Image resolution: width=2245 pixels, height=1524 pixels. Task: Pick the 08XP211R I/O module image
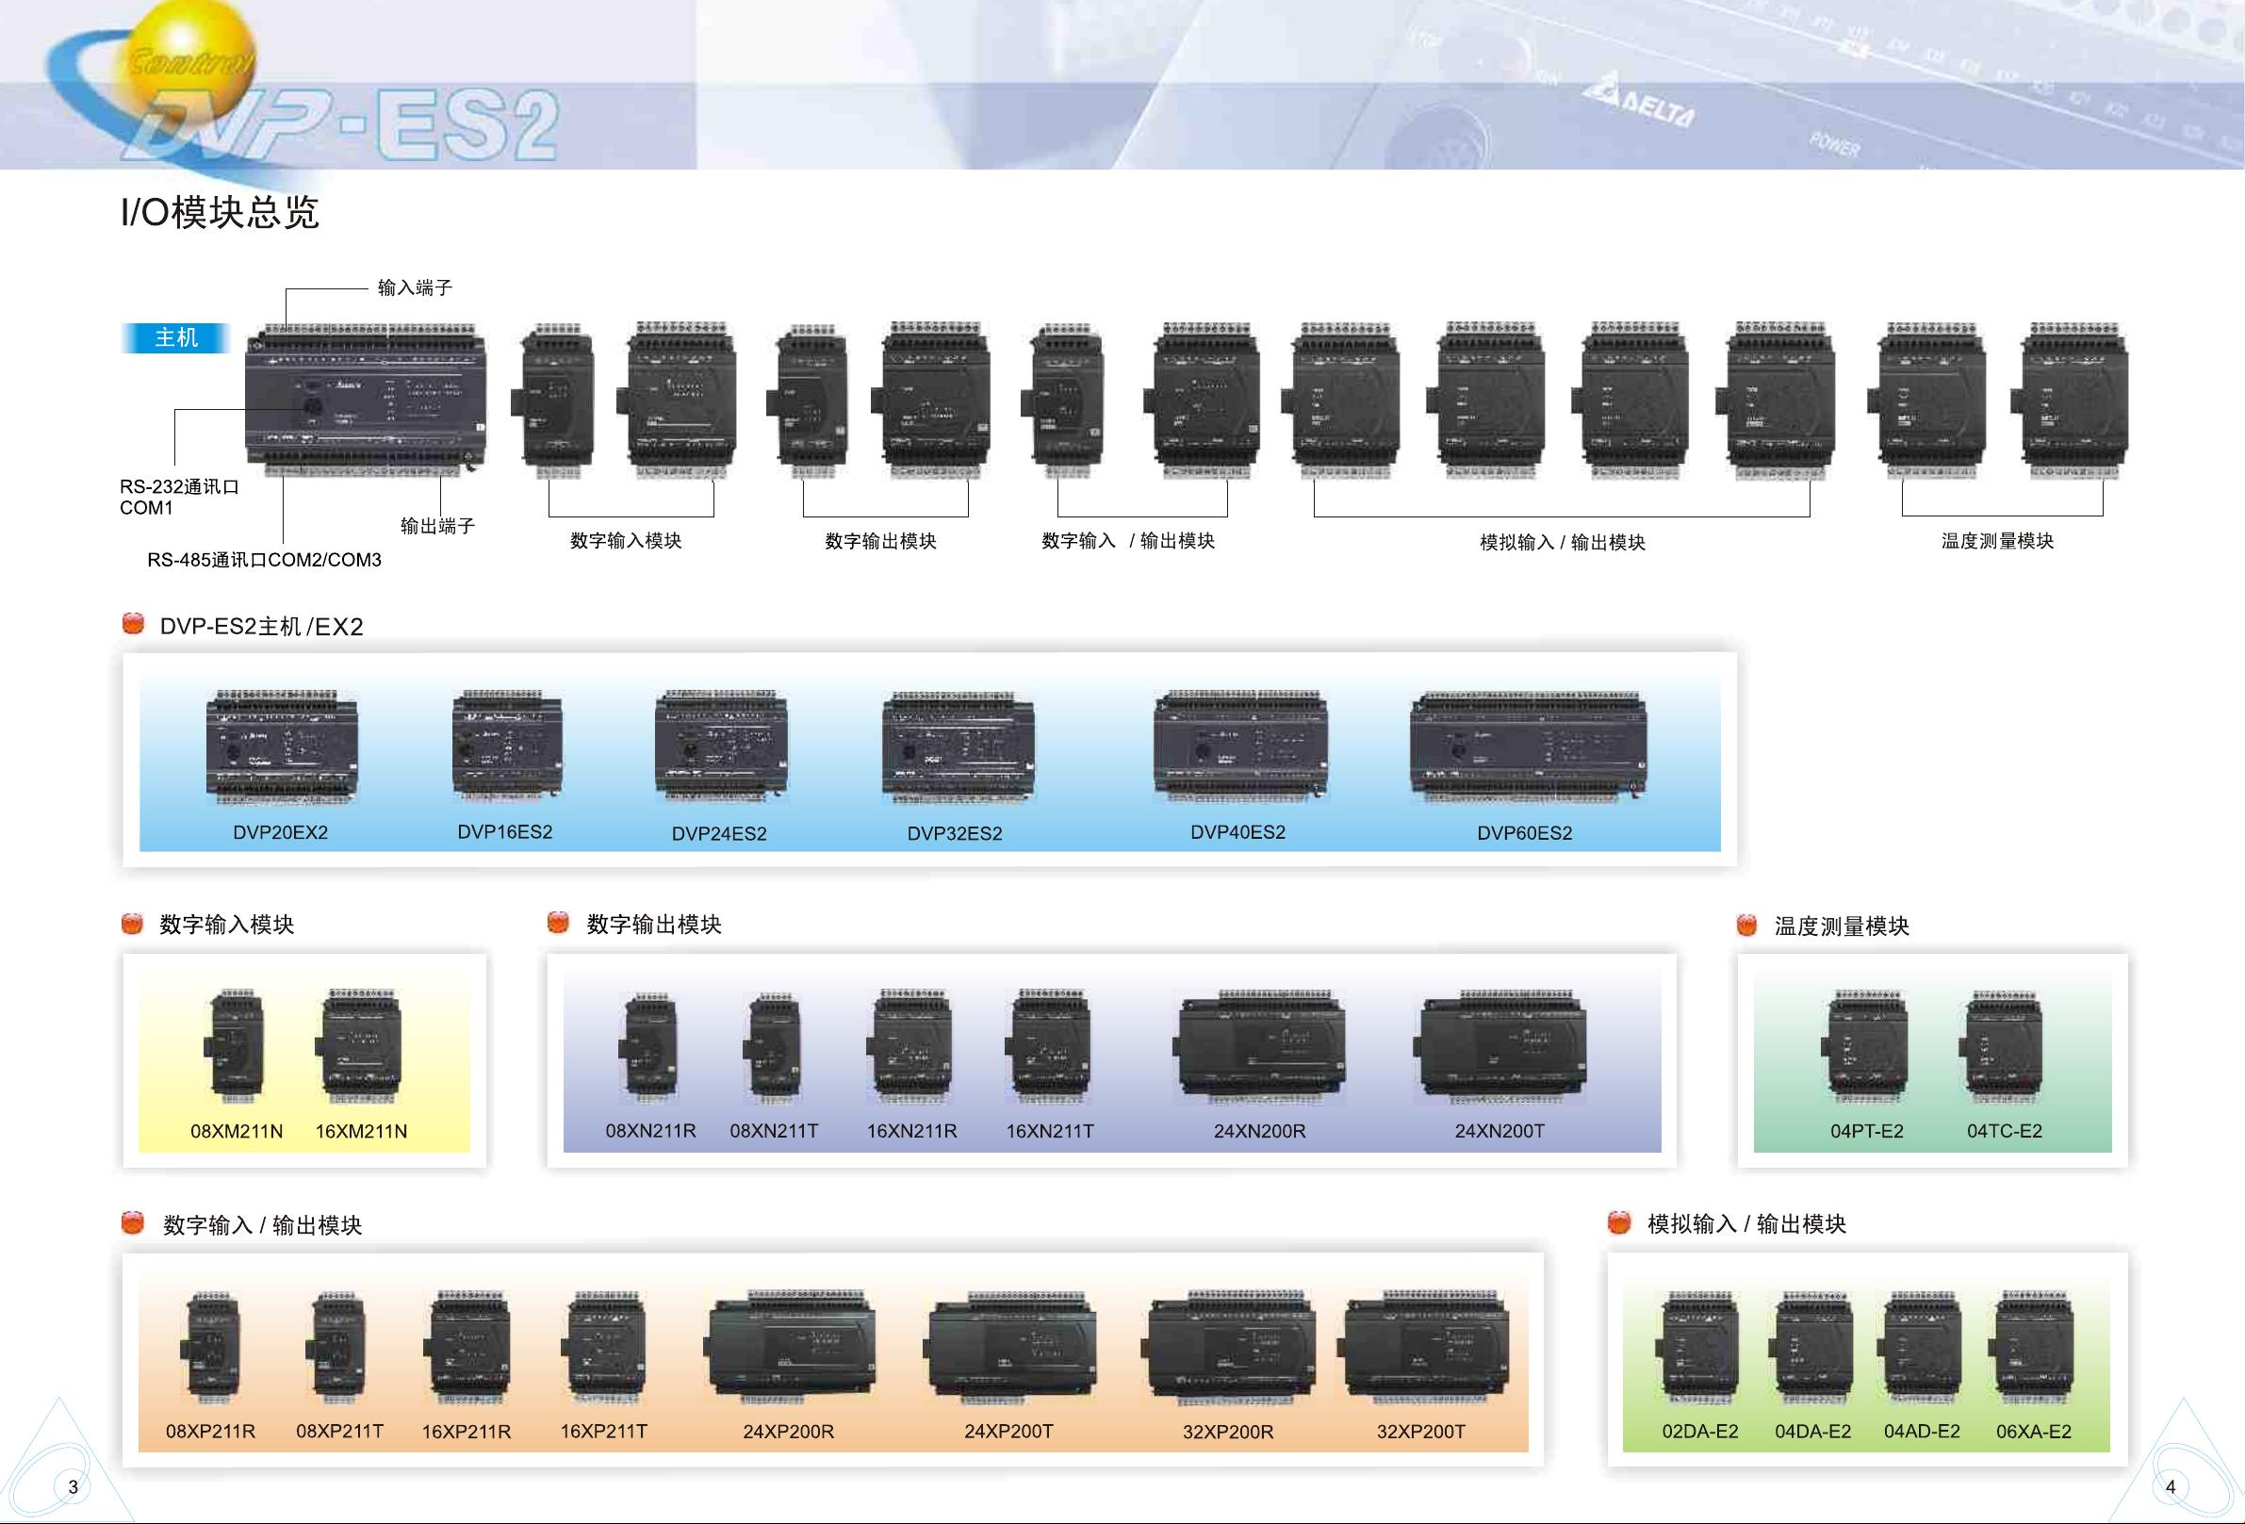click(x=209, y=1349)
